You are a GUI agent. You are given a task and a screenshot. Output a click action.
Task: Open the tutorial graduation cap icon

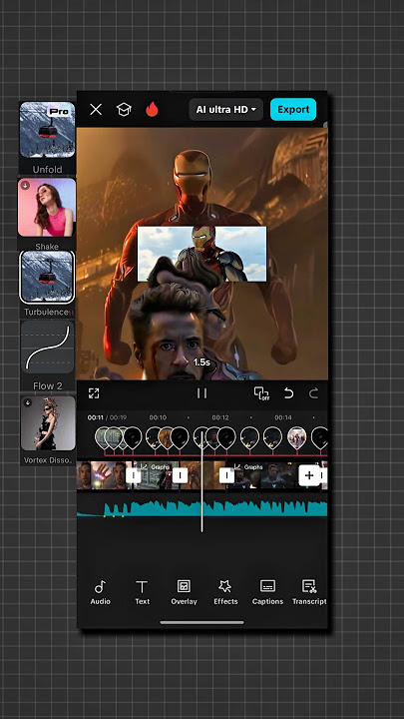pyautogui.click(x=124, y=110)
